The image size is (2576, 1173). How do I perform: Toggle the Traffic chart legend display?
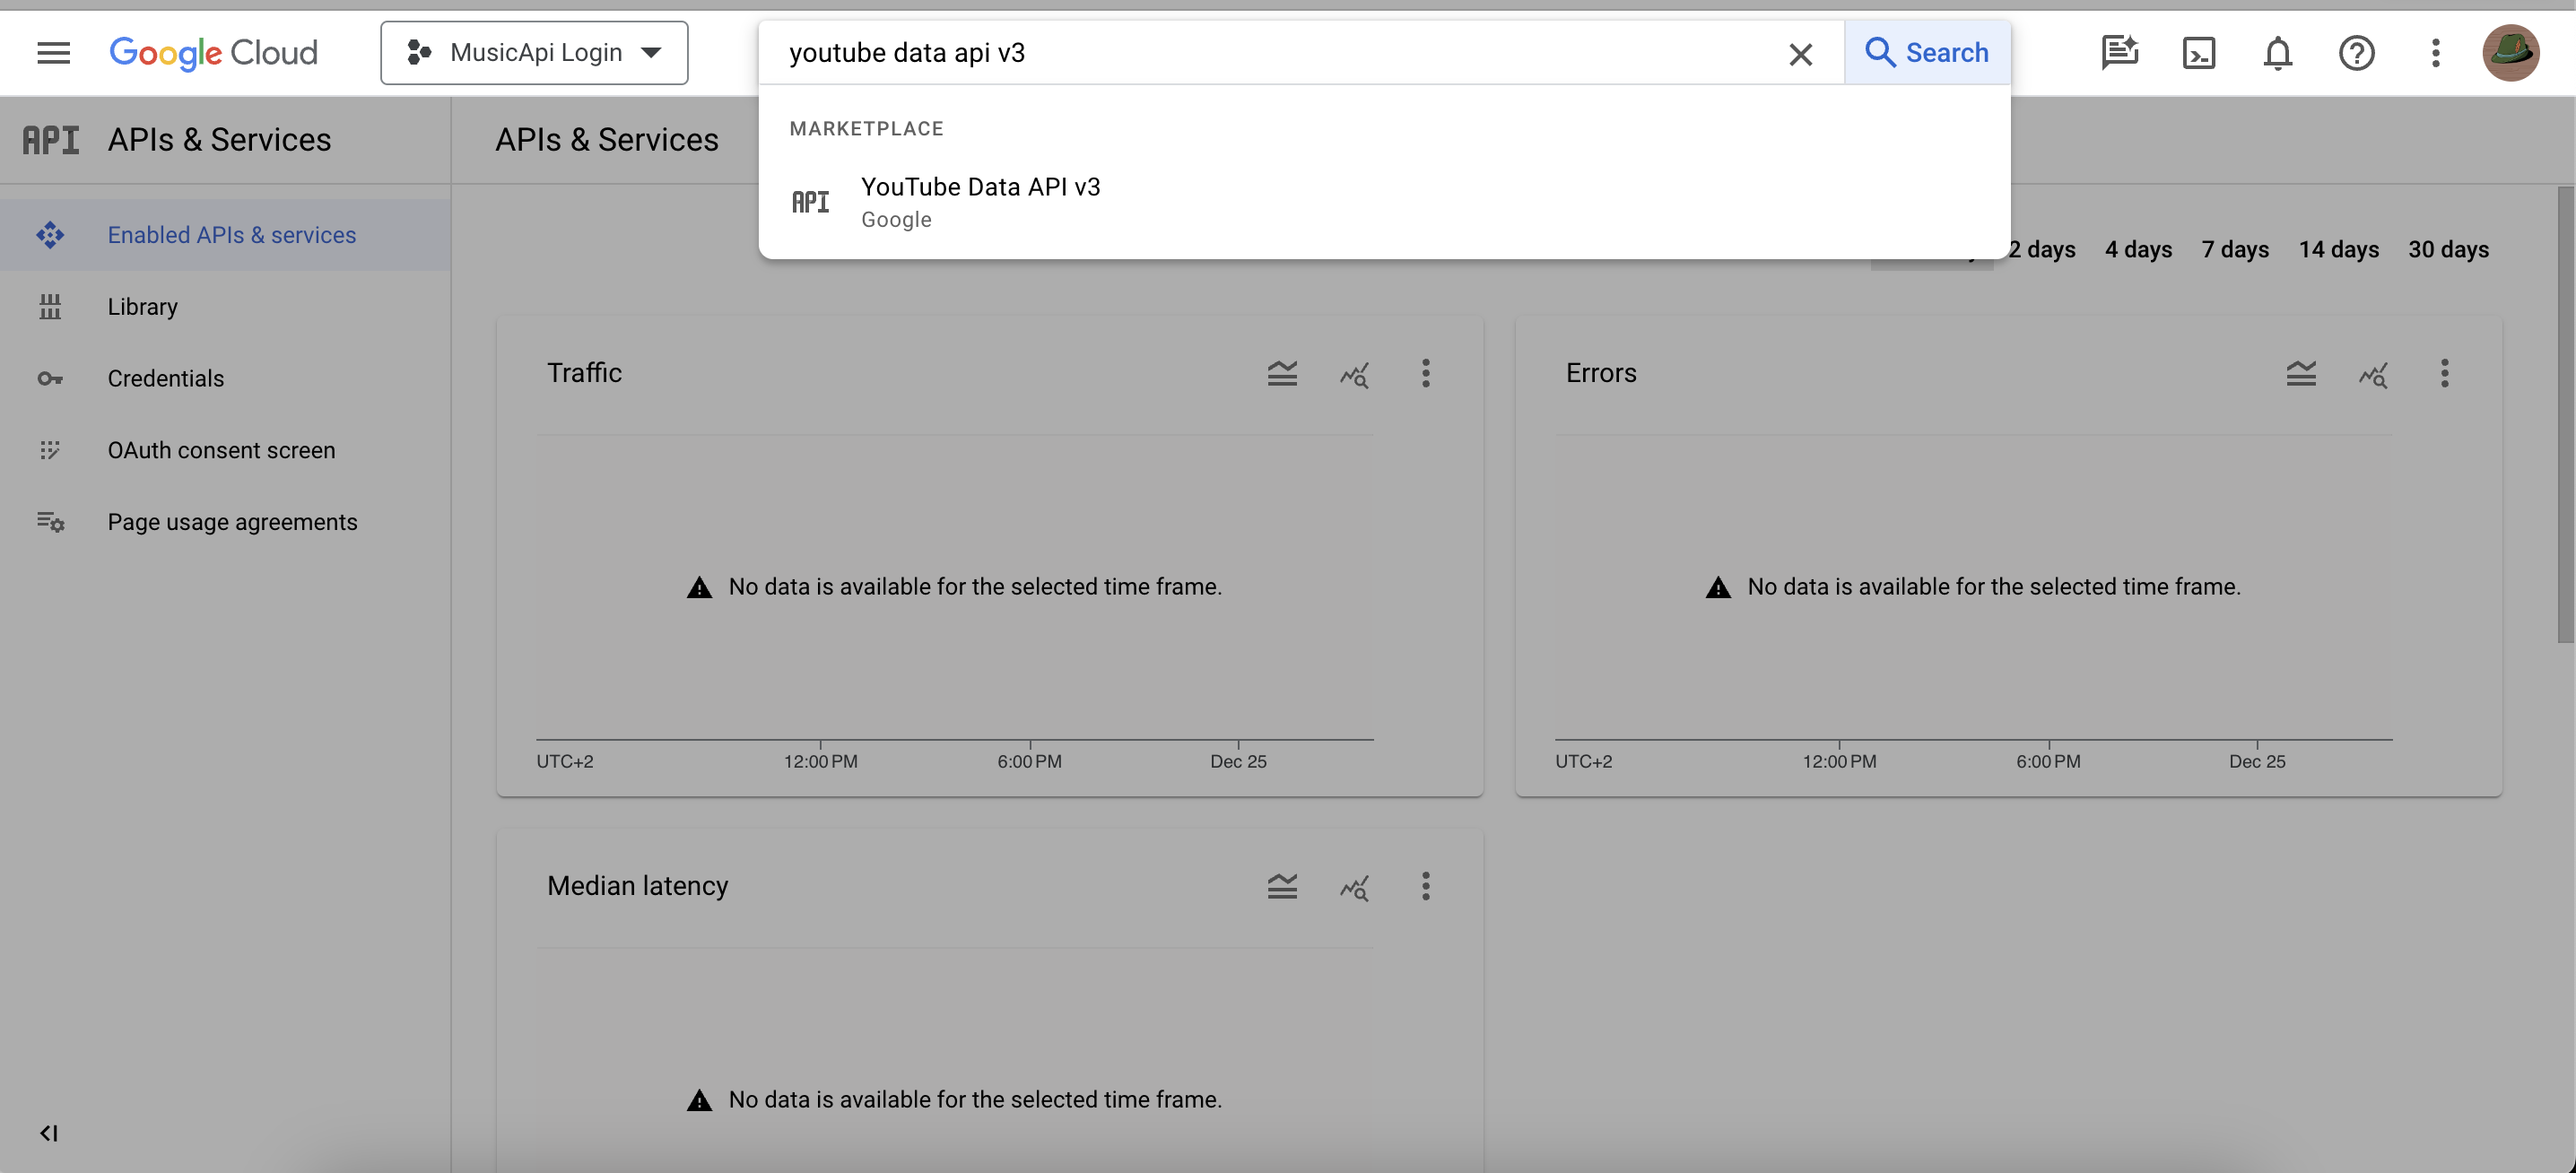[1282, 373]
